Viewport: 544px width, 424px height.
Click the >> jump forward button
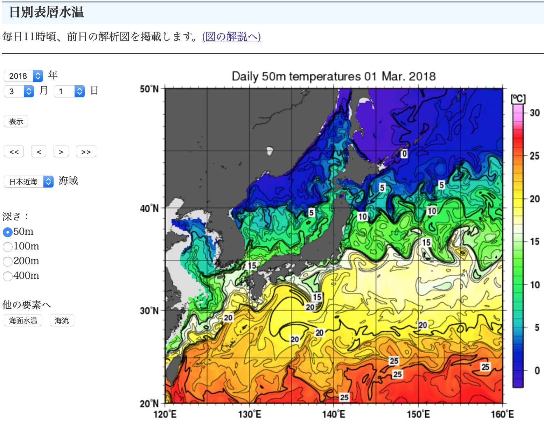point(86,152)
